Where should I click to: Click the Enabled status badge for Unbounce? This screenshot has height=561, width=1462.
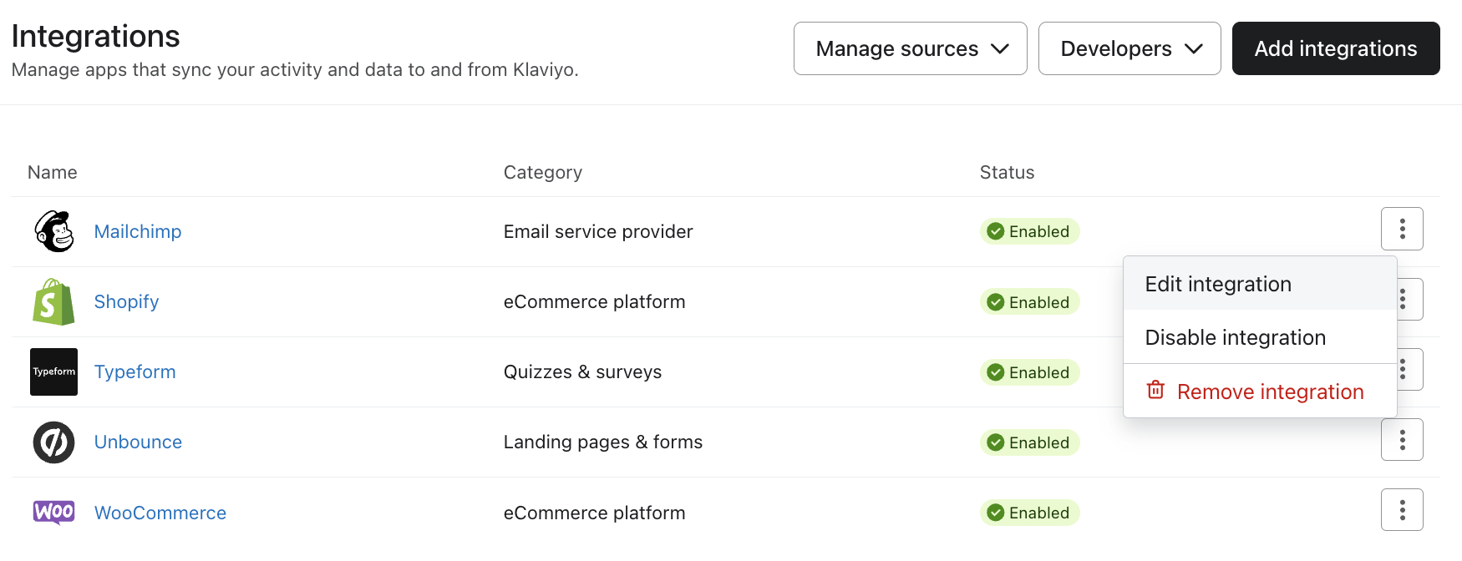pyautogui.click(x=1029, y=442)
